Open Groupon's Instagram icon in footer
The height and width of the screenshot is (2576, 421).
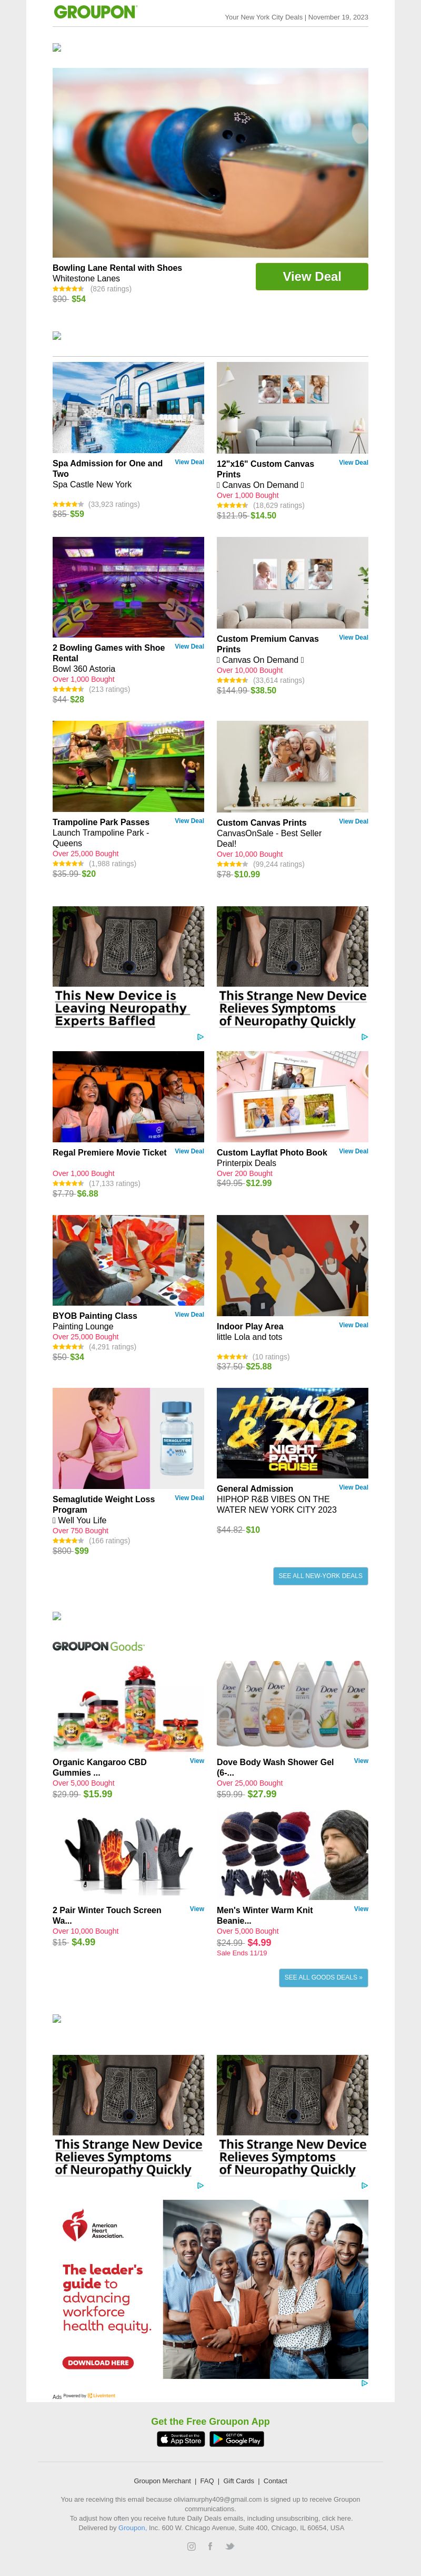(192, 2546)
